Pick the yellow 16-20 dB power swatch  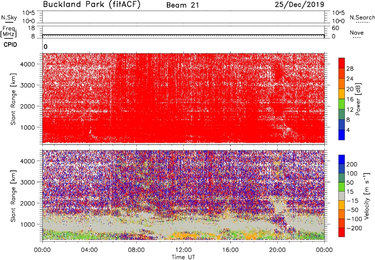[342, 94]
